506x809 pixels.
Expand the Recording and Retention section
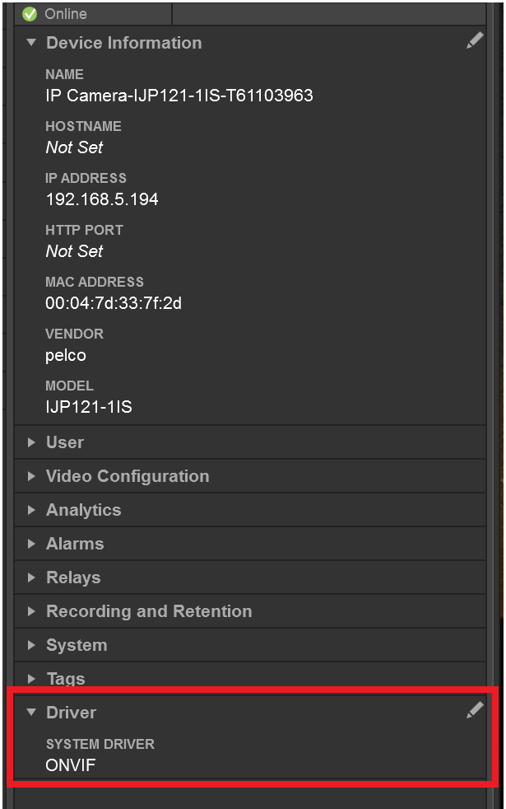tap(30, 611)
